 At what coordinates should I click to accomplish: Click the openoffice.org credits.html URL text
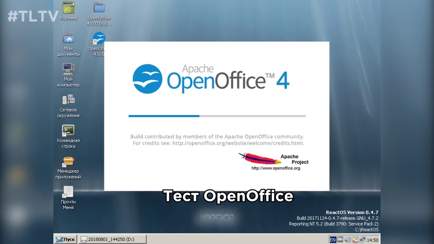[x=238, y=143]
